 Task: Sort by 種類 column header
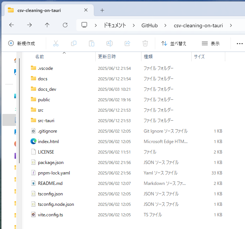click(x=148, y=56)
